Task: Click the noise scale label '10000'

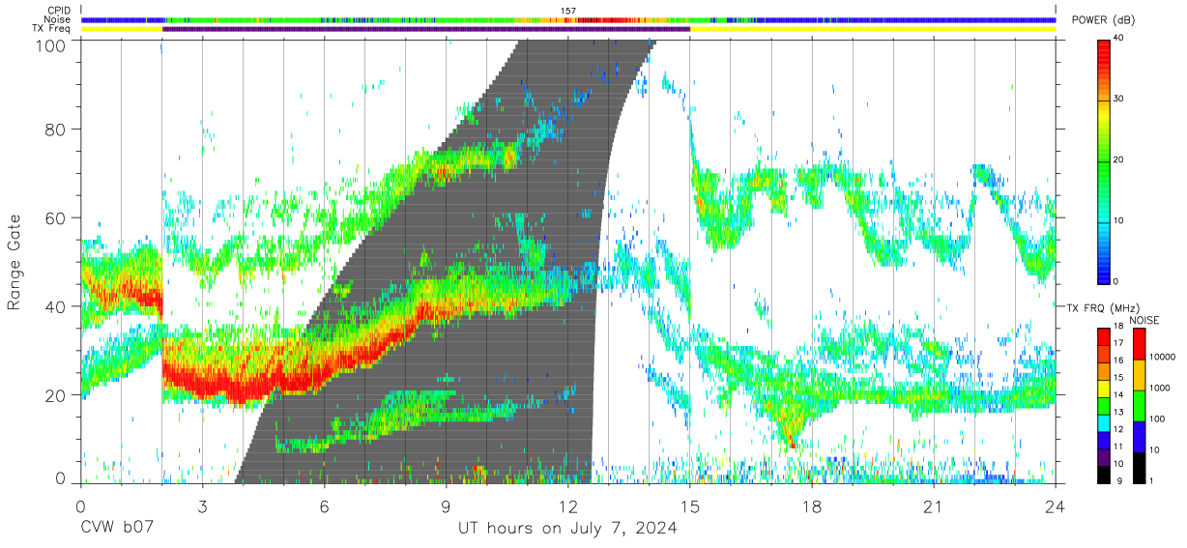Action: pyautogui.click(x=1162, y=357)
